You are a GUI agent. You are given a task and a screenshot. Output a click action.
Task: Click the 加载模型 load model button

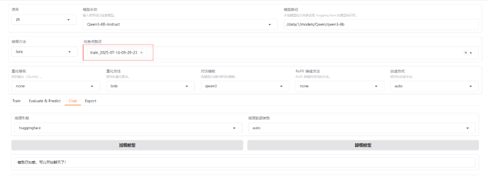(x=127, y=145)
